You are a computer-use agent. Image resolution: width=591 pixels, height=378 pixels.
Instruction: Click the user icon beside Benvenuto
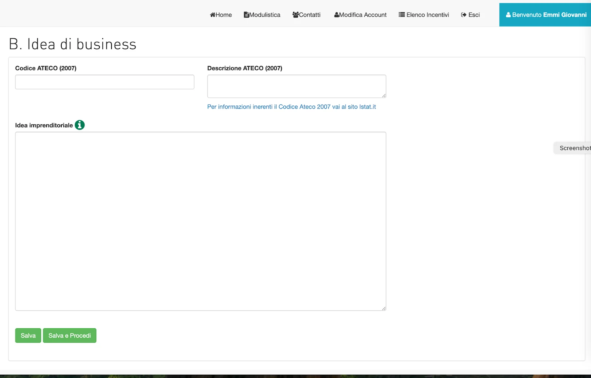tap(508, 15)
